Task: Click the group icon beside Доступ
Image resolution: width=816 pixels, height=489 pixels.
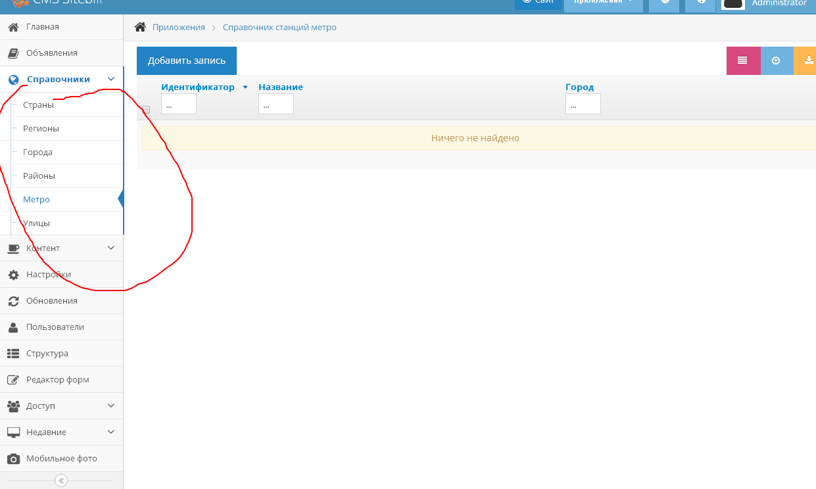Action: point(13,406)
